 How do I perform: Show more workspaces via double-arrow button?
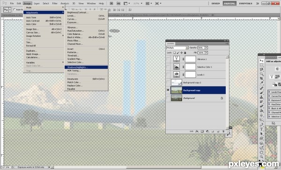tap(257, 3)
